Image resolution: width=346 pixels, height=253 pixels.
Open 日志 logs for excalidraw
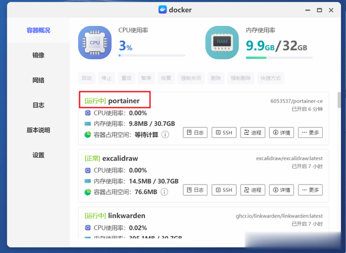pos(195,190)
